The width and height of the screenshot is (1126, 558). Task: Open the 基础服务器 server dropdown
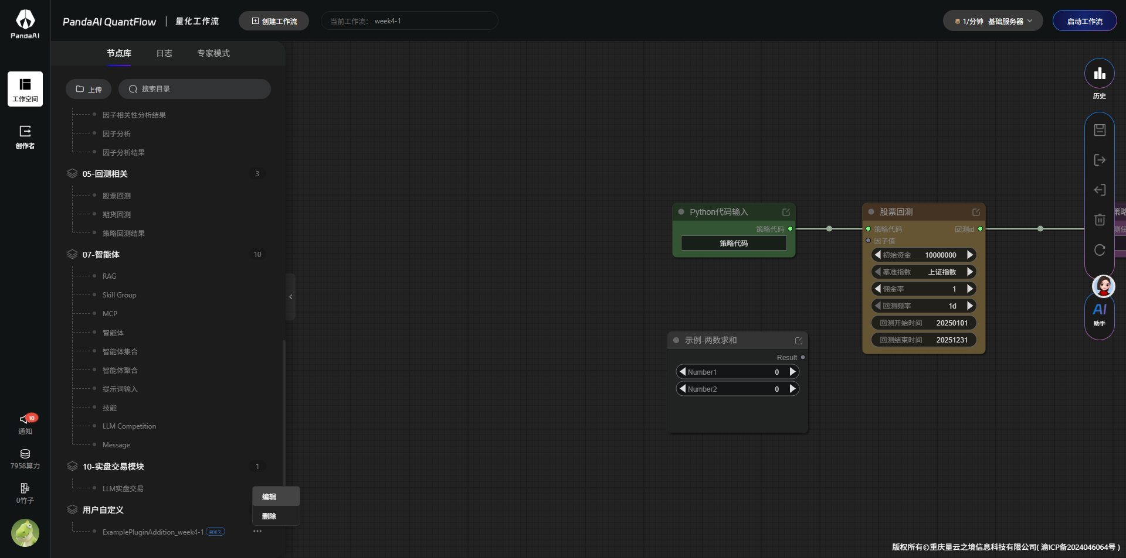tap(992, 21)
